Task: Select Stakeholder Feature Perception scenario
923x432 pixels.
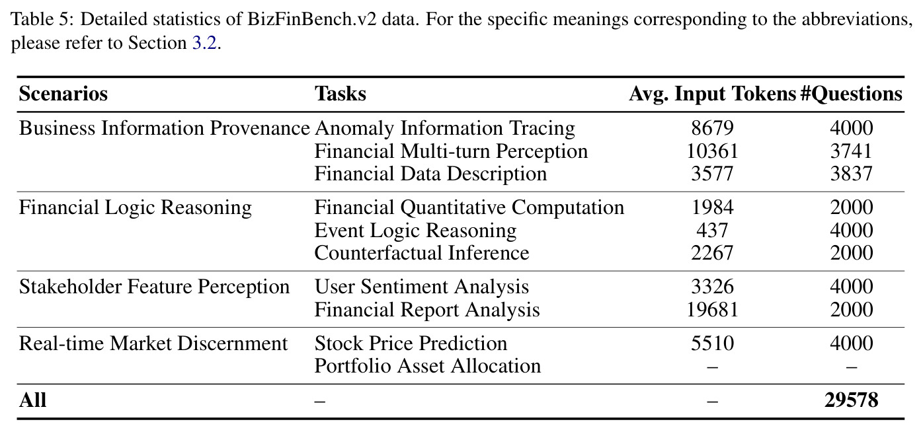Action: [154, 287]
